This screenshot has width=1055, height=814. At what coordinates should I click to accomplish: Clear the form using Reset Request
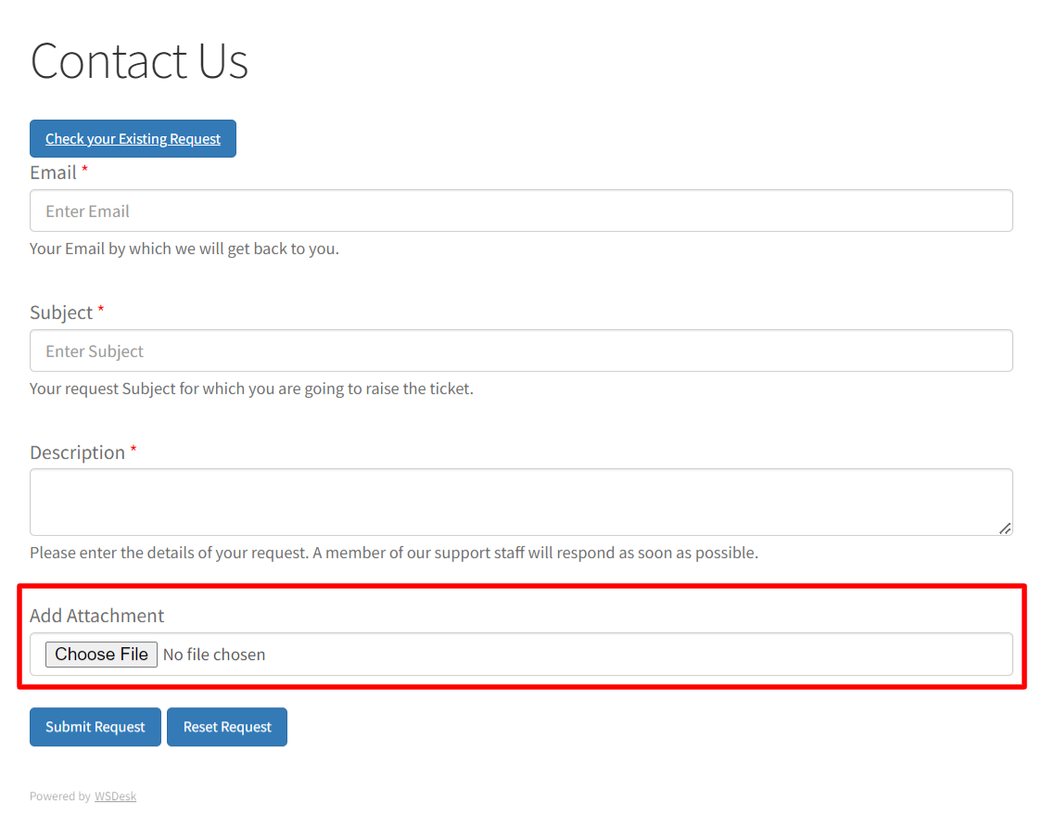tap(227, 727)
